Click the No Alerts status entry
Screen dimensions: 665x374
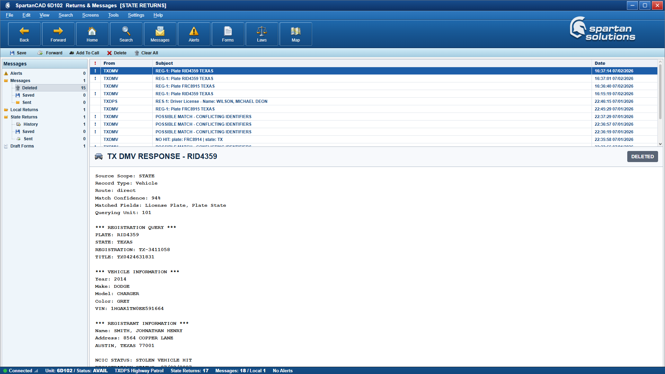(x=283, y=371)
